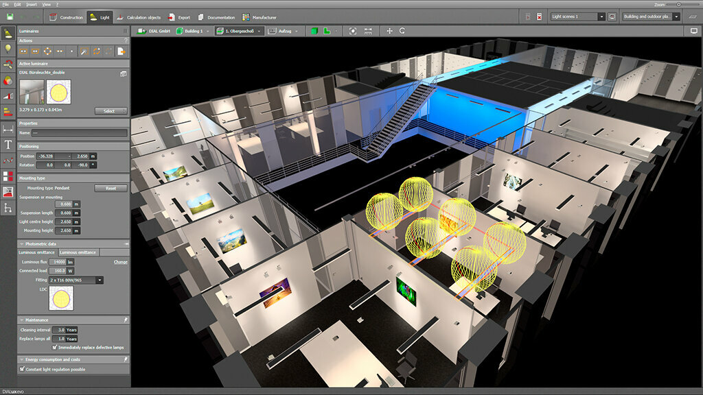Toggle Constant light regulation possible checkbox
Viewport: 703px width, 395px height.
22,369
